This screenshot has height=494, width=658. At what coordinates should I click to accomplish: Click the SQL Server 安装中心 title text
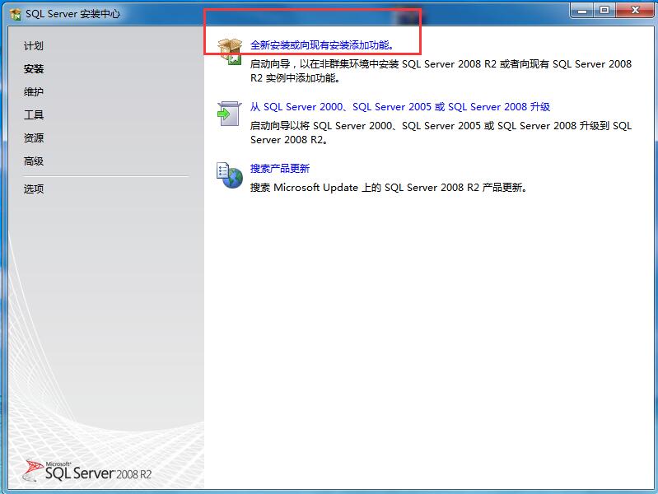(73, 14)
